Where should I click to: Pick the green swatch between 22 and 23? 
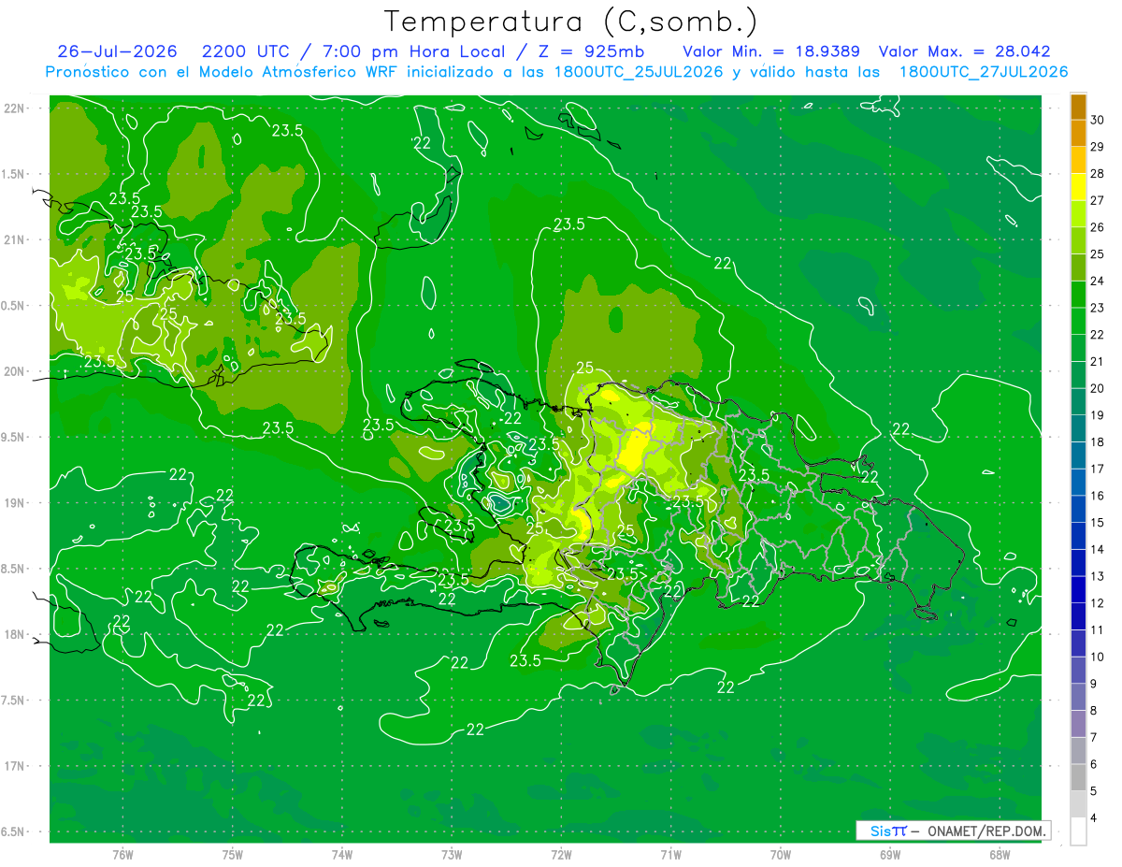tap(1078, 322)
